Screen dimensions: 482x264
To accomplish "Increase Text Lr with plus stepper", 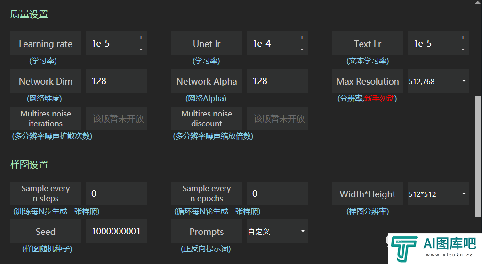I will (x=463, y=38).
